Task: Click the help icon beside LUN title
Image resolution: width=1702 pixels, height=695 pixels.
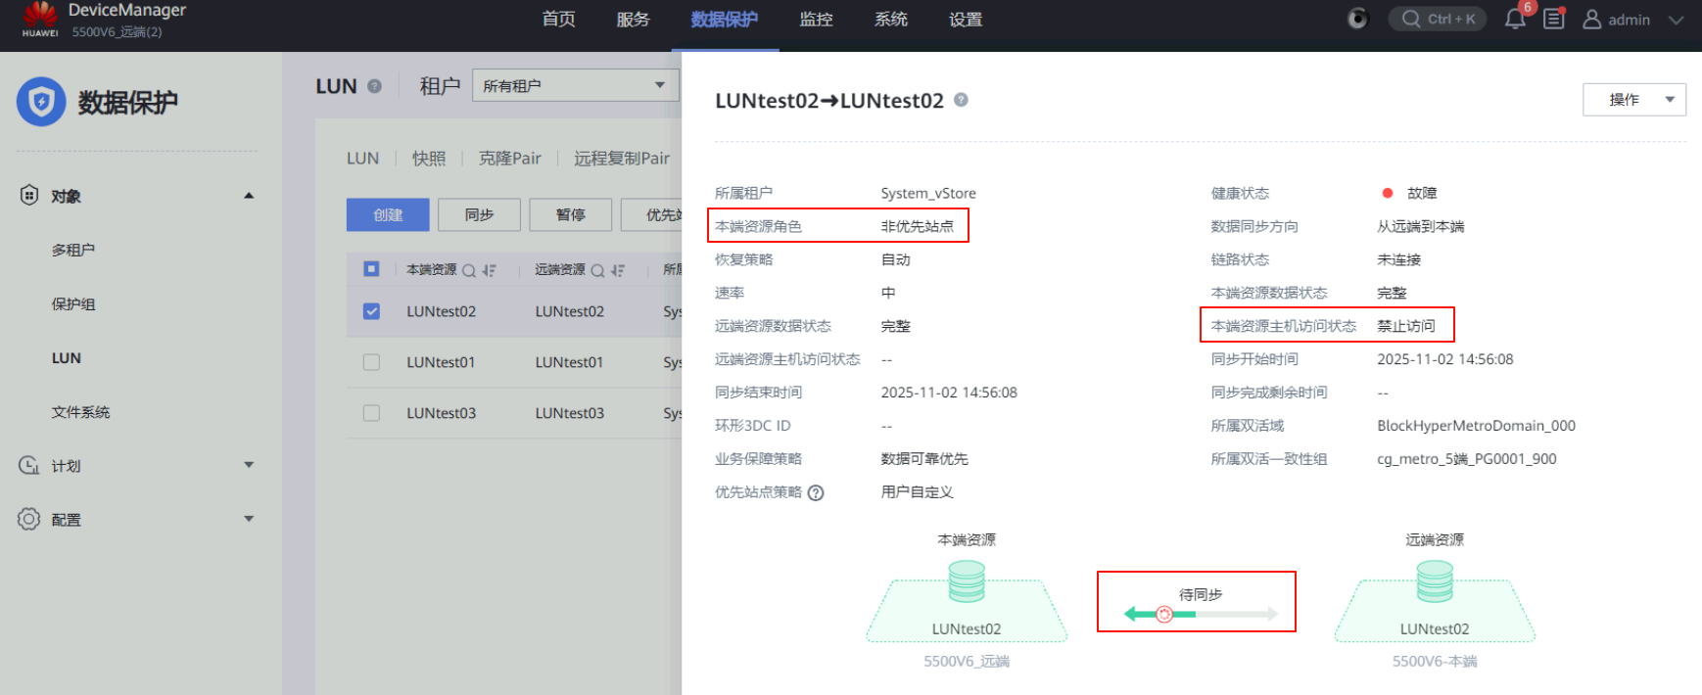Action: click(374, 86)
